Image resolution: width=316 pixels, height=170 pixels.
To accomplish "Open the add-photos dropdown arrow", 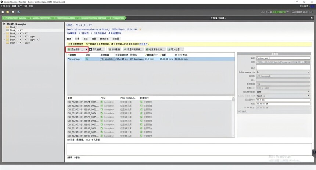I will coord(86,49).
